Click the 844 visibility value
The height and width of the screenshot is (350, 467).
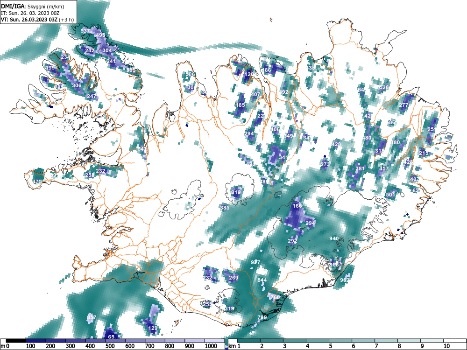click(x=262, y=280)
